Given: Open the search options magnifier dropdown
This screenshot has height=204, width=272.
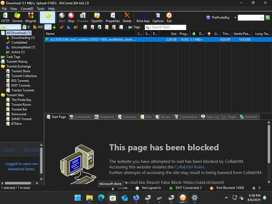Looking at the screenshot, I should [148, 27].
